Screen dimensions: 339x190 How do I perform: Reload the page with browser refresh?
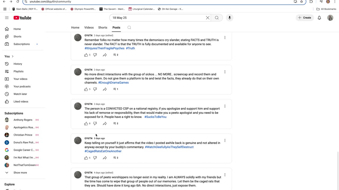tap(18, 2)
